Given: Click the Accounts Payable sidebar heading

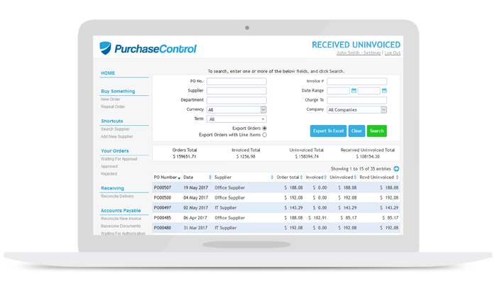Looking at the screenshot, I should point(121,210).
